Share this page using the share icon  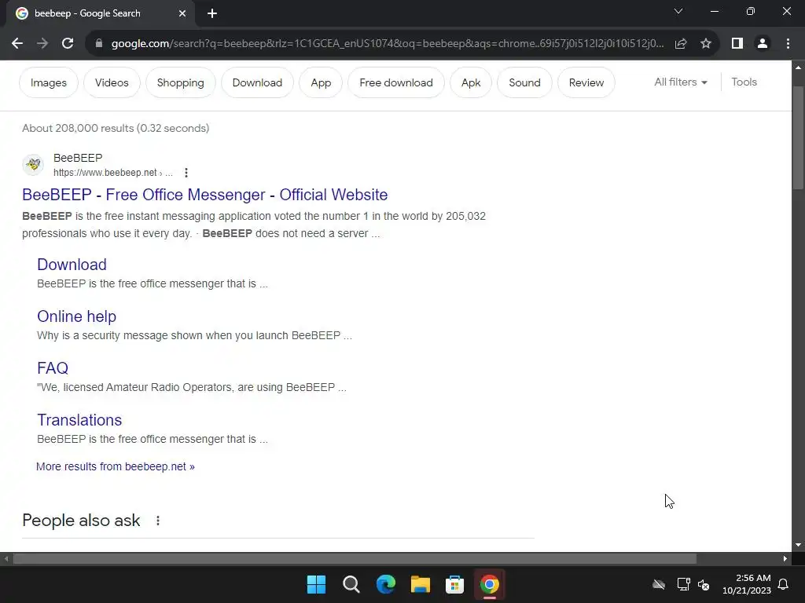point(681,44)
